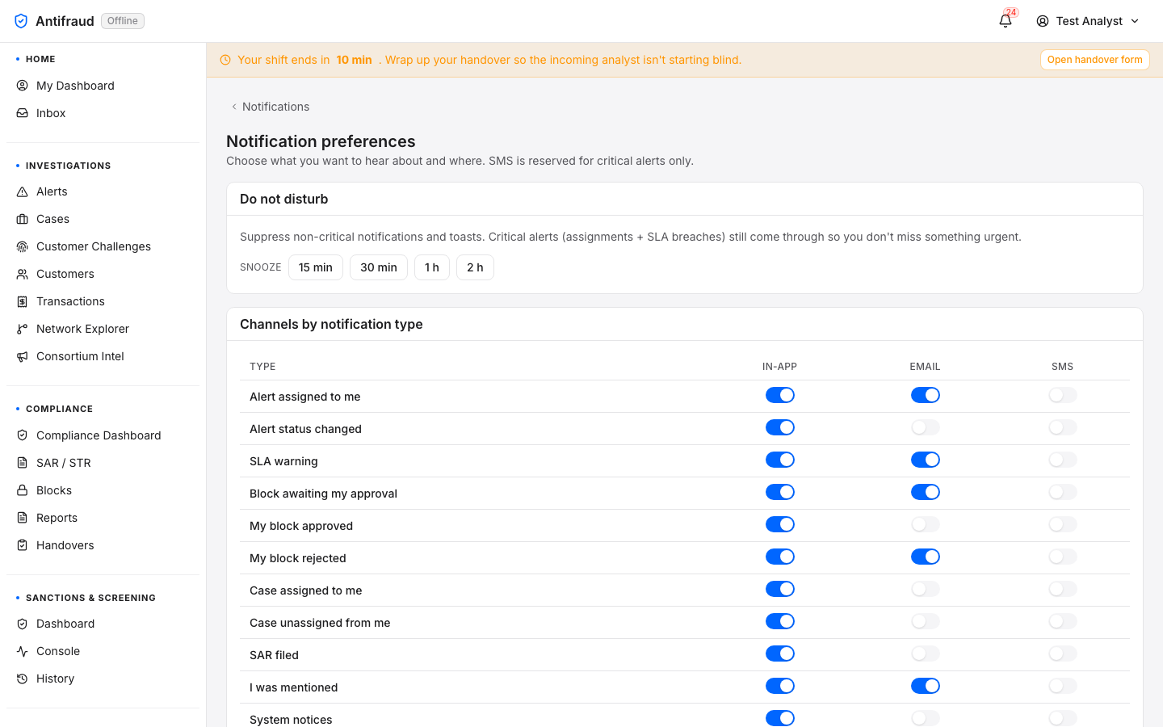The height and width of the screenshot is (727, 1163).
Task: Toggle email for SLA warning
Action: [x=926, y=460]
